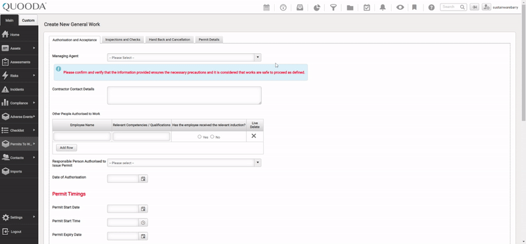Open the help question mark icon
Viewport: 526px width, 244px height.
pos(431,7)
